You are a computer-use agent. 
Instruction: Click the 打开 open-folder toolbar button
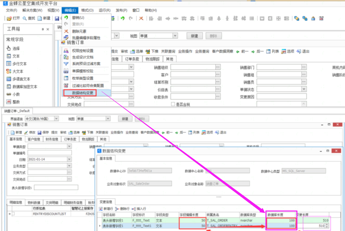tap(13, 18)
